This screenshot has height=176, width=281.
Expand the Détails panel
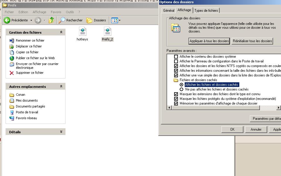tap(61, 132)
